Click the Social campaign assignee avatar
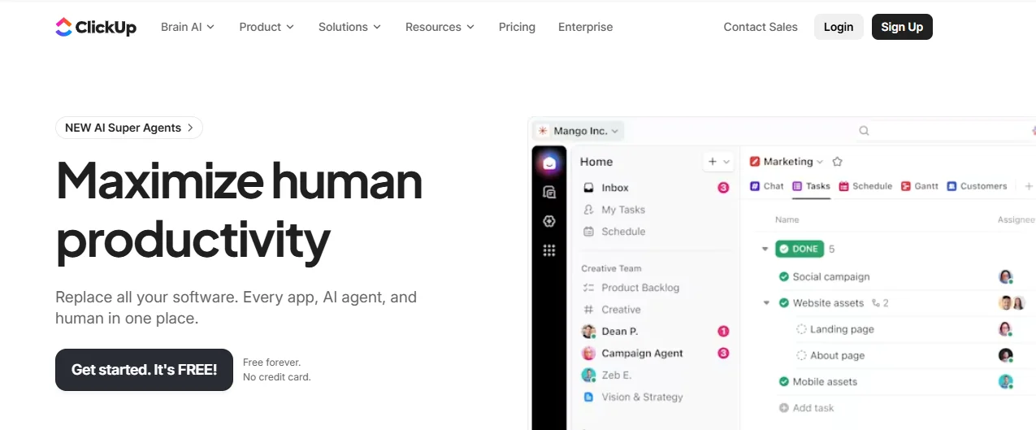This screenshot has height=430, width=1036. [x=1006, y=276]
